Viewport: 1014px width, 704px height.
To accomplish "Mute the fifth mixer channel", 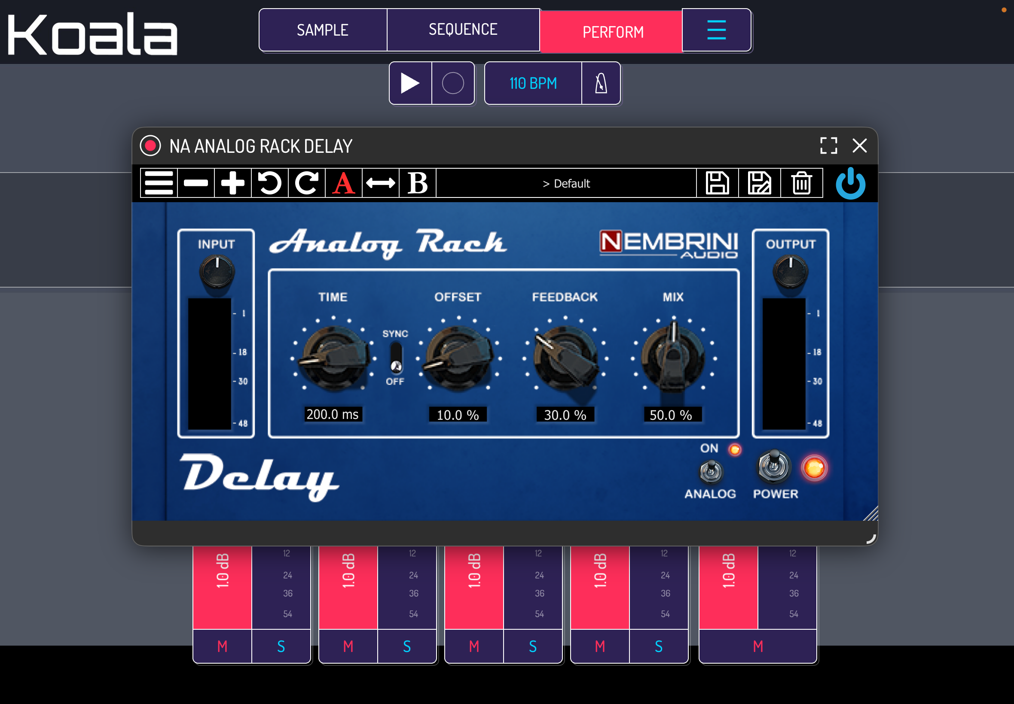I will pos(758,646).
